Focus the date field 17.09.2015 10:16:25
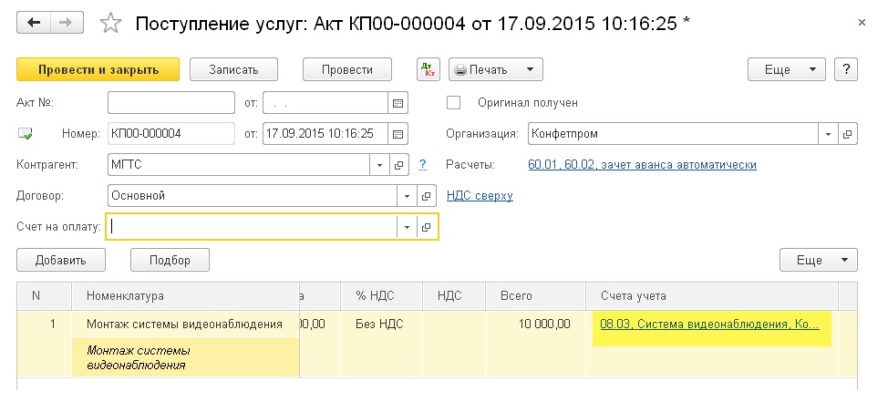The width and height of the screenshot is (888, 402). point(325,134)
